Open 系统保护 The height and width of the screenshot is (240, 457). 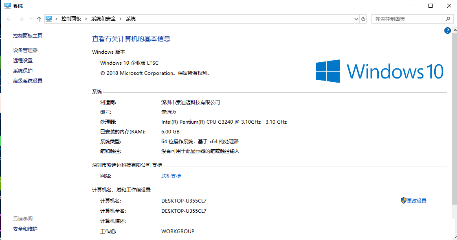[23, 70]
